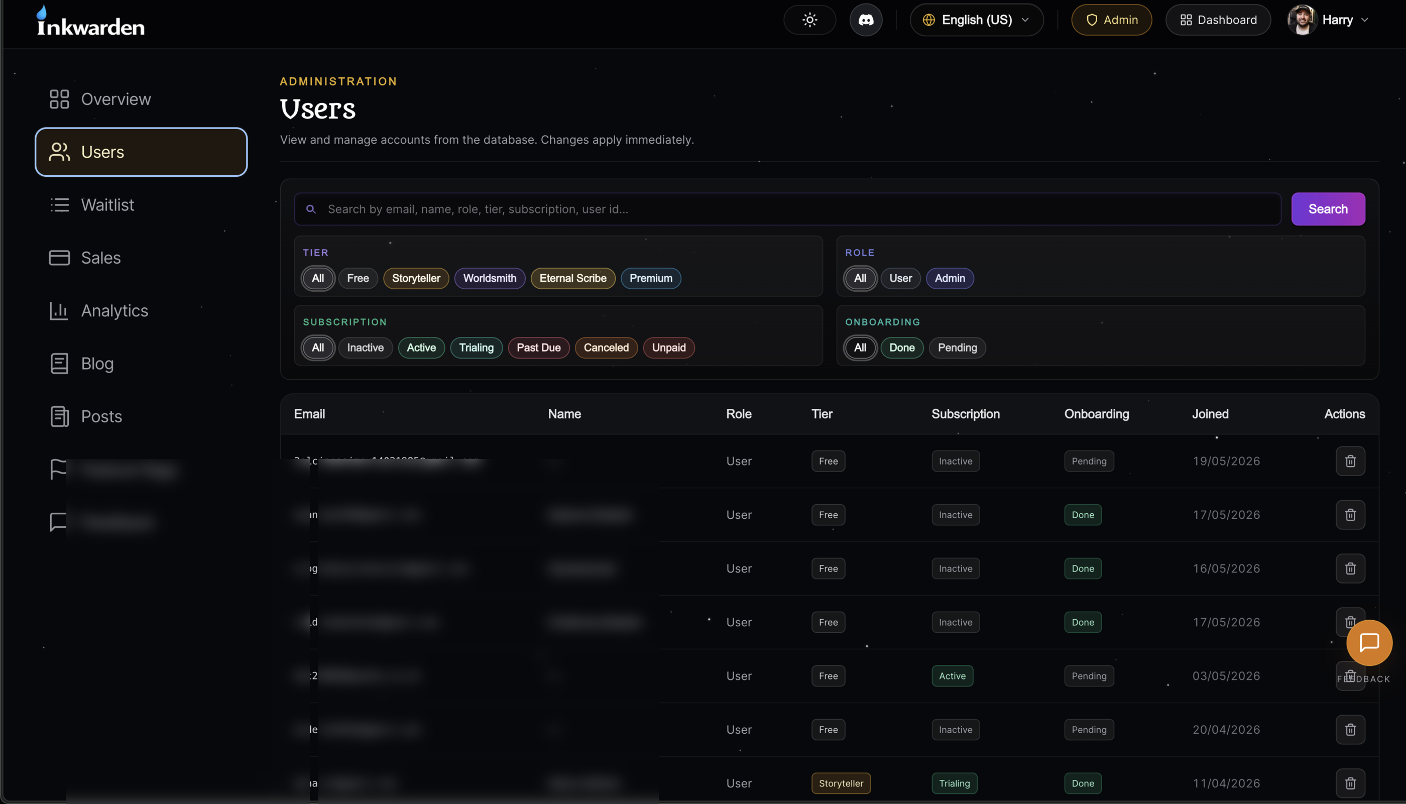Click the Storyteller tier badge in the table
The width and height of the screenshot is (1406, 804).
click(841, 783)
